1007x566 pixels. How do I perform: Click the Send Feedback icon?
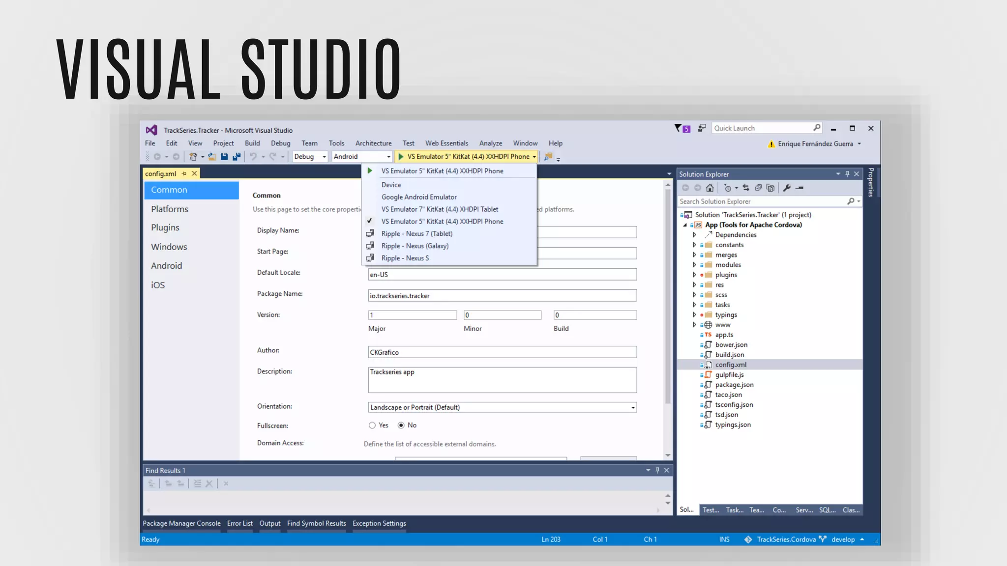coord(702,128)
